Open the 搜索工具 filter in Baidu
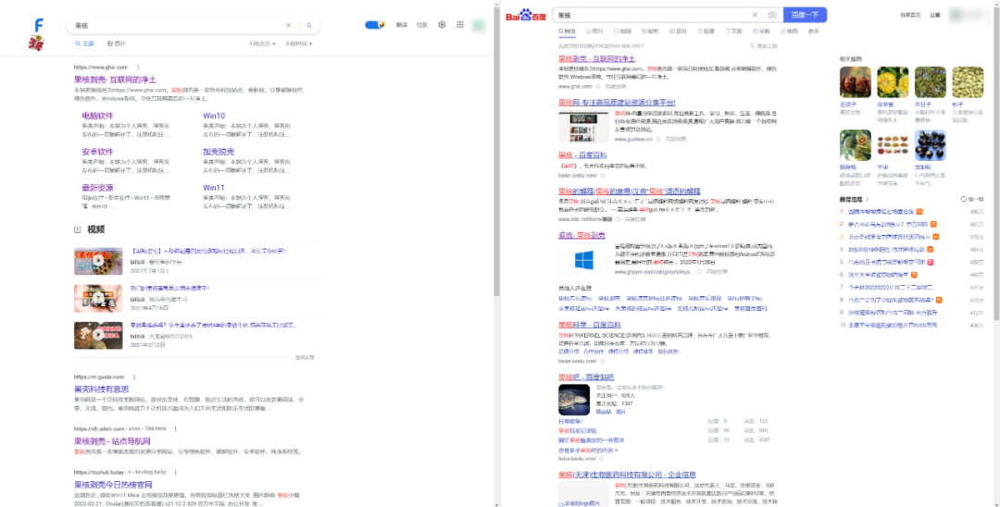Image resolution: width=1000 pixels, height=507 pixels. tap(763, 46)
